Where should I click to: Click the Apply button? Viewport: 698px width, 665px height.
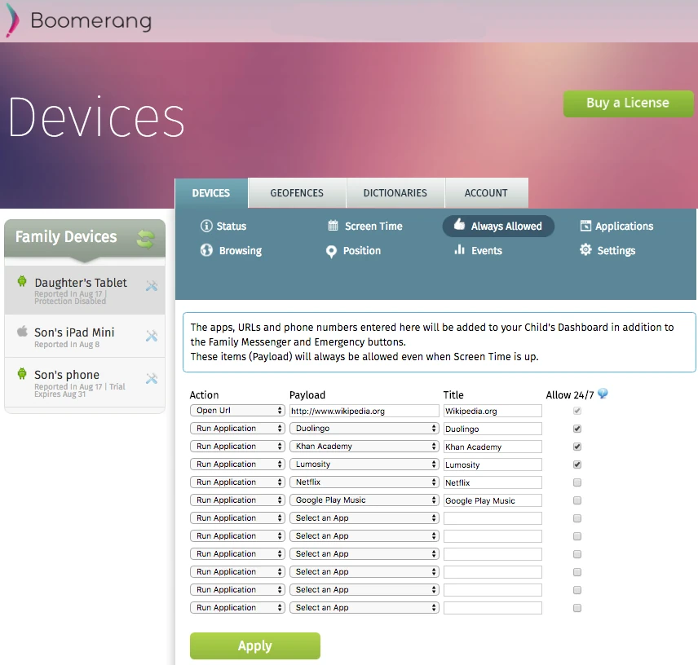(x=254, y=645)
